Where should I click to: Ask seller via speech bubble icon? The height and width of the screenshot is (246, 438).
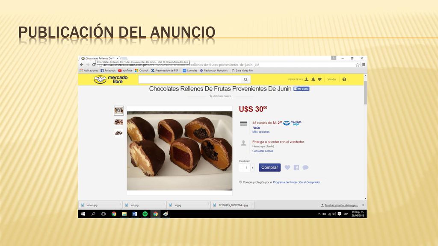[305, 167]
